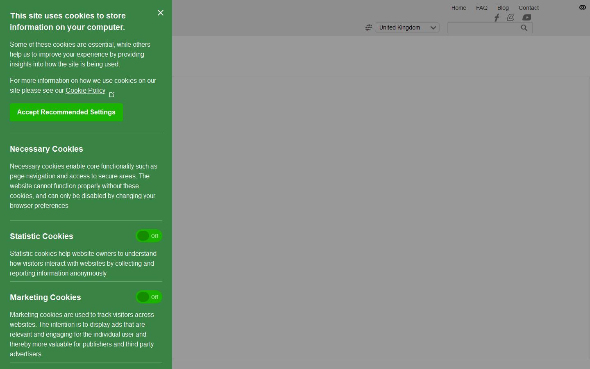Open the United Kingdom country dropdown

click(407, 27)
